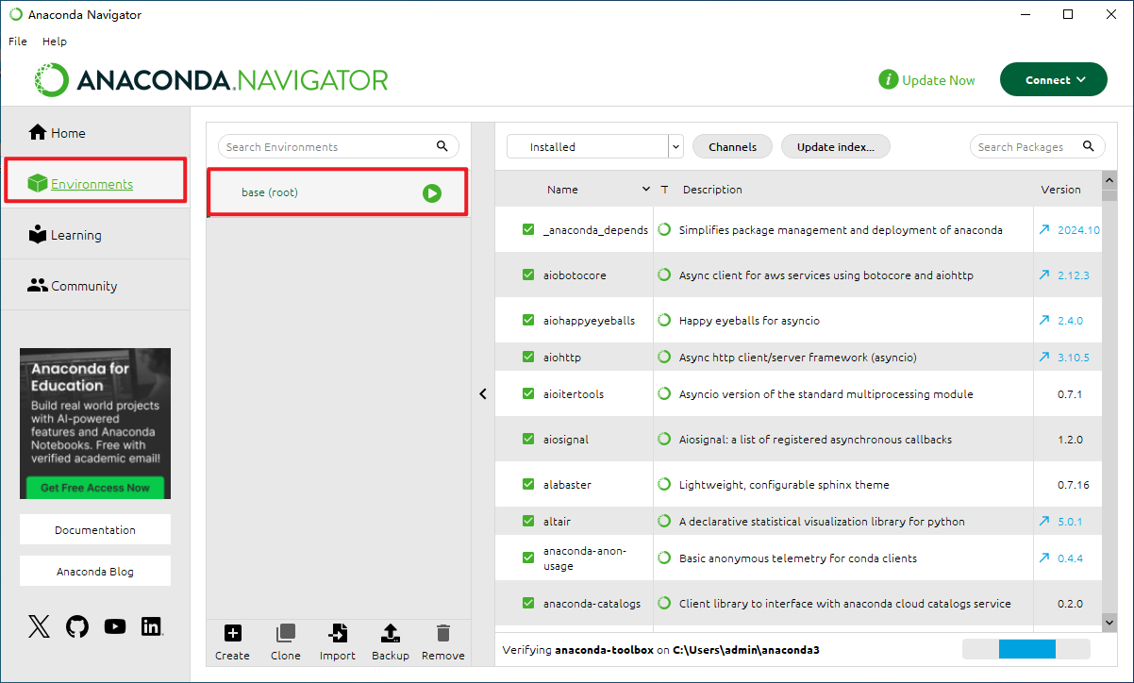Viewport: 1134px width, 683px height.
Task: Click the upgrade arrow for aiobotocore version
Action: 1044,275
